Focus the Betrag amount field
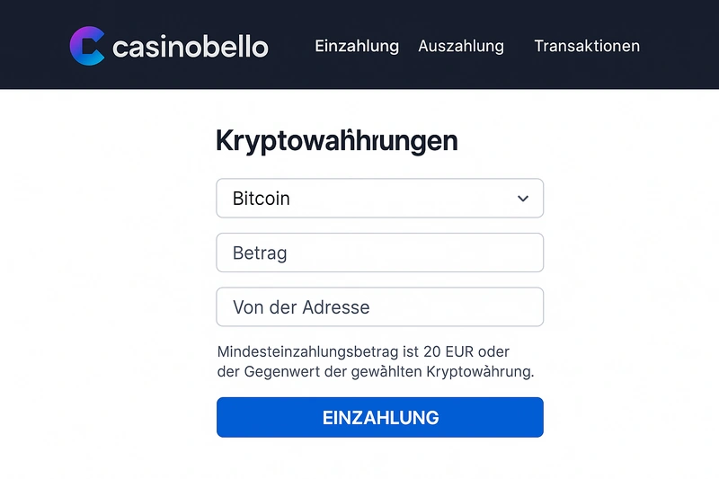This screenshot has width=719, height=479. click(379, 253)
